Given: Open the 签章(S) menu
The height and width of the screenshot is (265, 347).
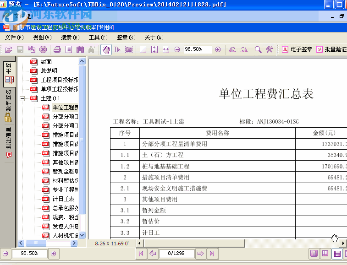Looking at the screenshot, I should [x=126, y=38].
